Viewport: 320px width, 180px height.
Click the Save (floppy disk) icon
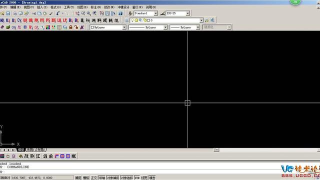(8, 13)
